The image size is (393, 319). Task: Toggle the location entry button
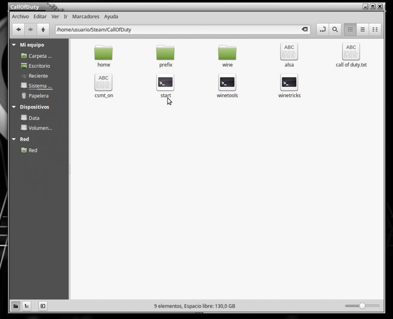(x=323, y=29)
